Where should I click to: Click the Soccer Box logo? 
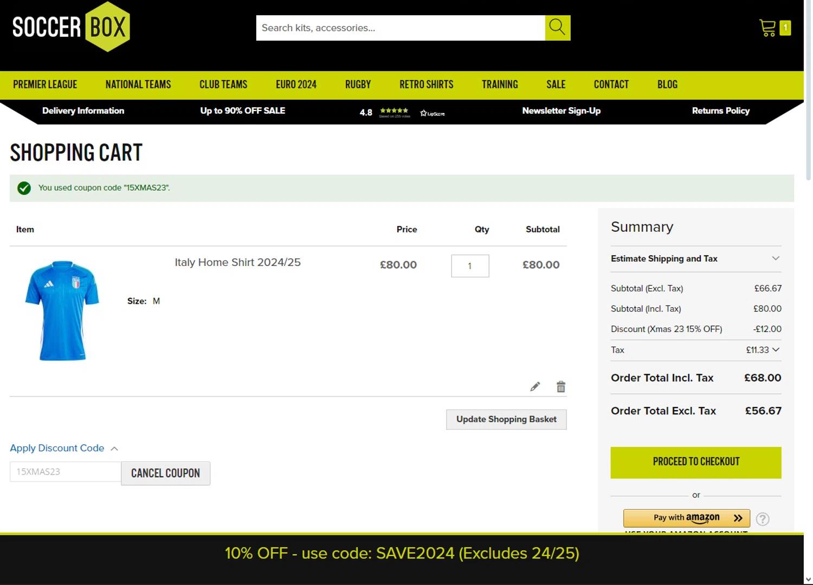(71, 27)
